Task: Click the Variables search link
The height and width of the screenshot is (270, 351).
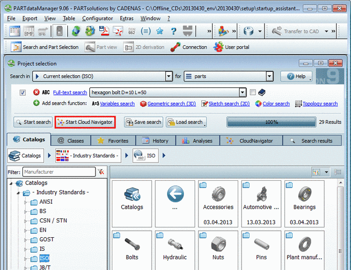Action: tap(117, 104)
